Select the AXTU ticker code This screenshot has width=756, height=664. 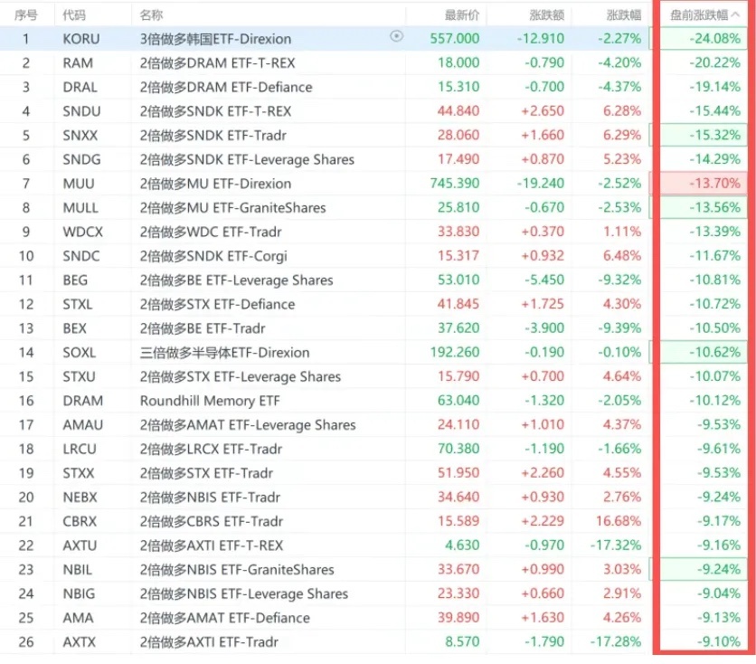[x=80, y=545]
